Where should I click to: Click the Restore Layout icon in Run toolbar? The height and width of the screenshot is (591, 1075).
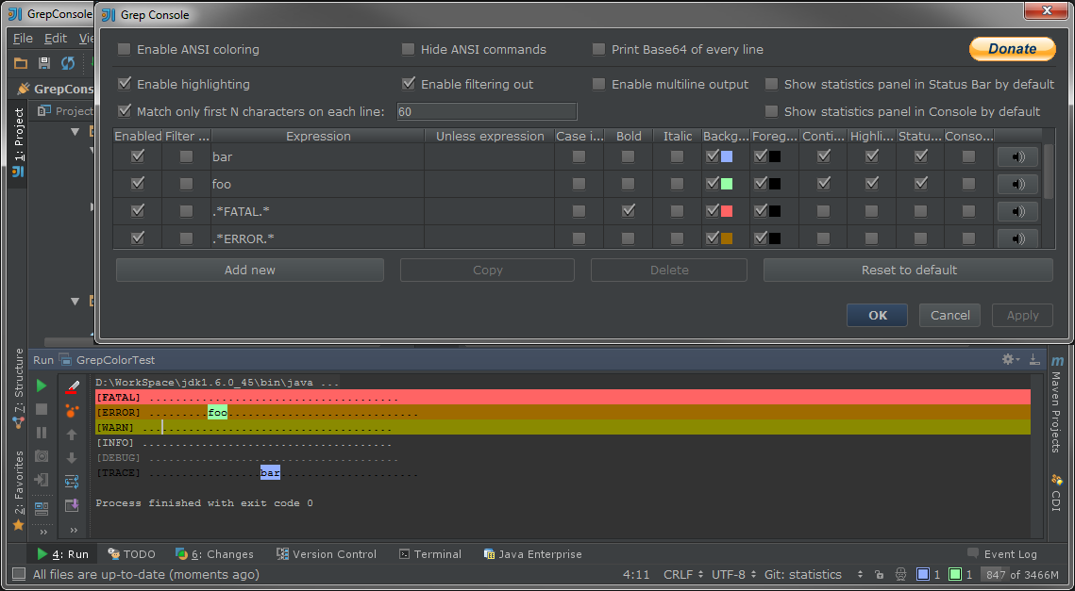[42, 508]
